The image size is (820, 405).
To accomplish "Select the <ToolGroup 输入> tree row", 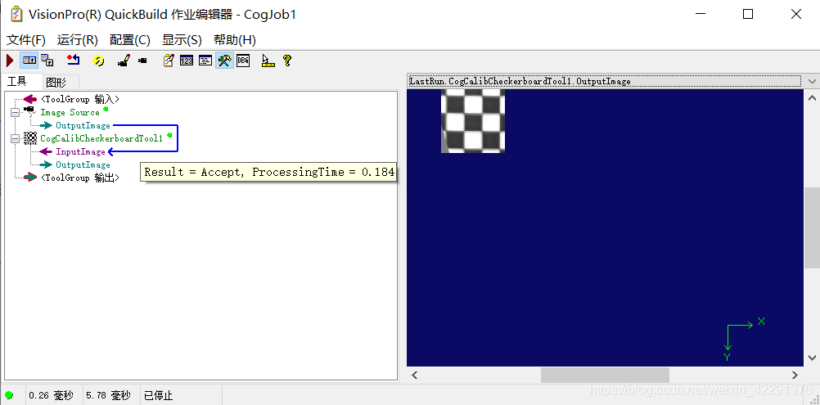I will [80, 99].
